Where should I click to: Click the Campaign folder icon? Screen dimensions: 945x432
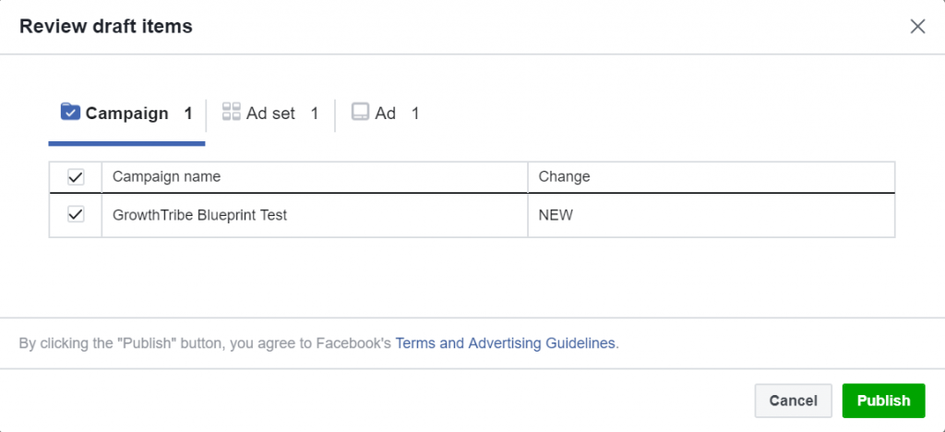pos(70,112)
